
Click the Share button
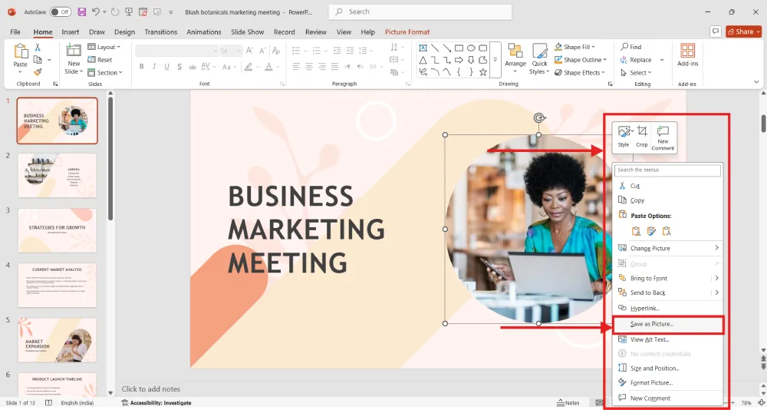(x=741, y=31)
